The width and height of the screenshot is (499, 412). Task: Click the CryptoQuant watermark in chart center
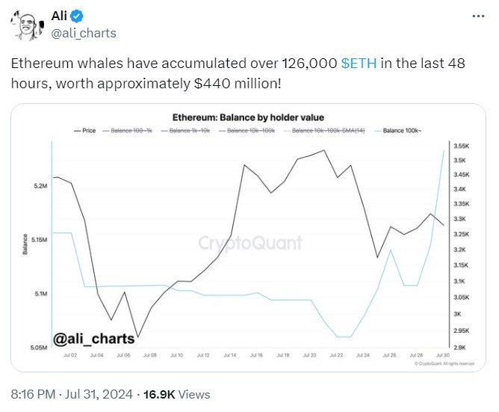(250, 242)
